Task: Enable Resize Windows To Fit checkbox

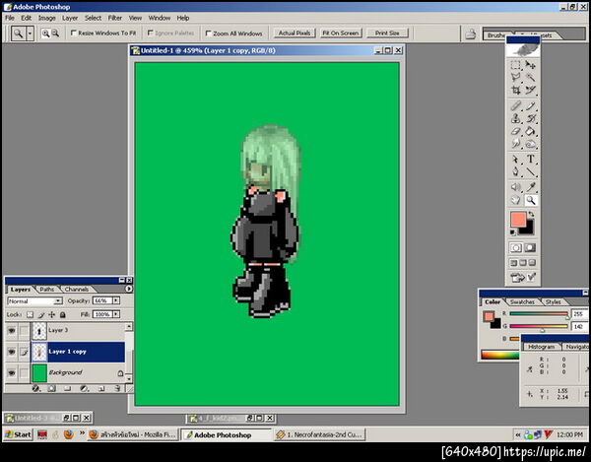Action: click(x=74, y=33)
